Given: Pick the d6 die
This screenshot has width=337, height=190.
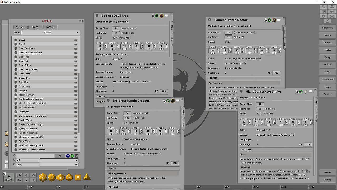Looking at the screenshot, I should tap(78, 177).
